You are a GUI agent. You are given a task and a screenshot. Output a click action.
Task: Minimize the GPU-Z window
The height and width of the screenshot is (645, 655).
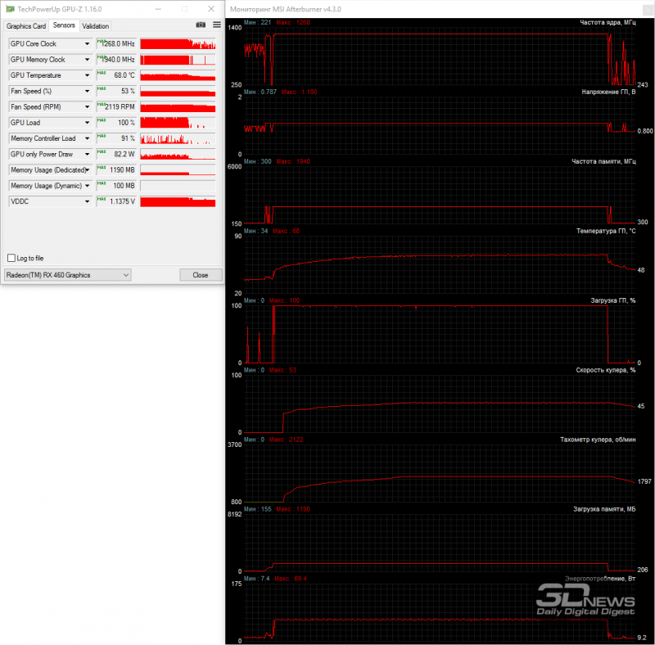158,9
